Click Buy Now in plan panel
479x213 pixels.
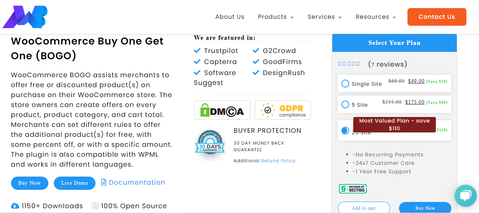(425, 207)
